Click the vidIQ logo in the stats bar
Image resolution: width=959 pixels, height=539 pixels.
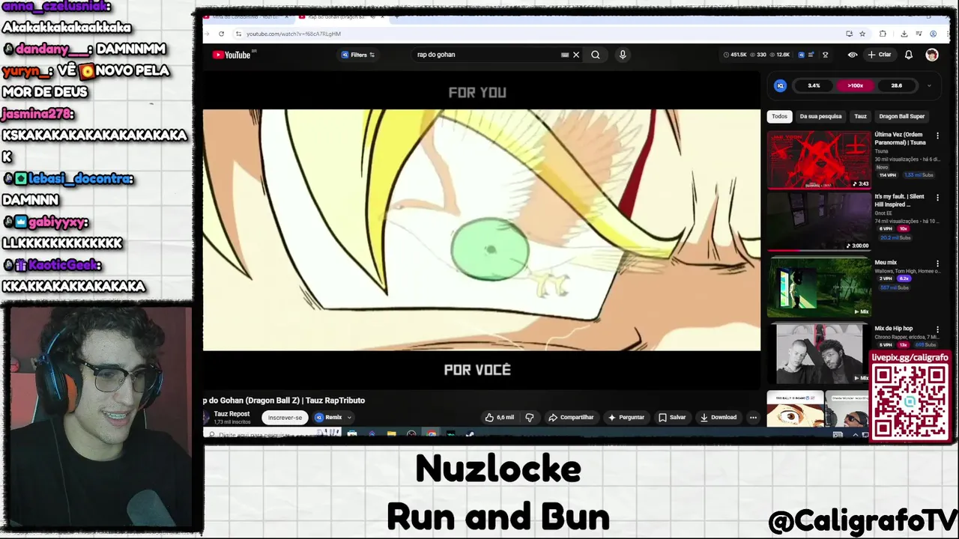[x=780, y=85]
